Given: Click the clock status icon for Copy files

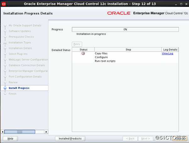Looking at the screenshot, I should [83, 53].
